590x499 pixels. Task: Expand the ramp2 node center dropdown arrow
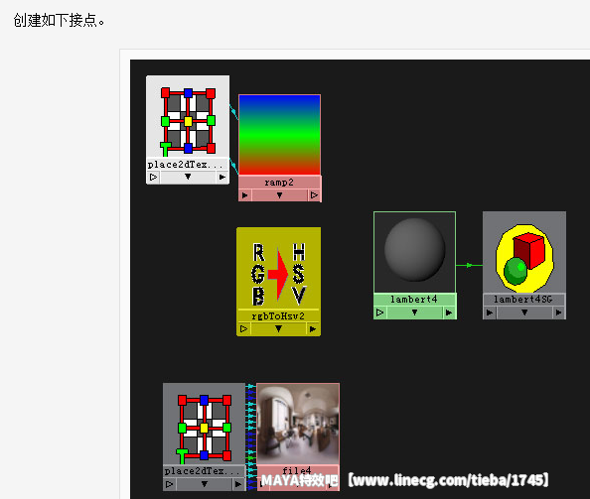pyautogui.click(x=279, y=195)
